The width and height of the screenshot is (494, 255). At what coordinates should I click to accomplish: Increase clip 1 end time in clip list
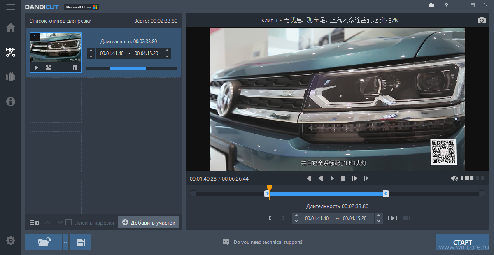167,51
